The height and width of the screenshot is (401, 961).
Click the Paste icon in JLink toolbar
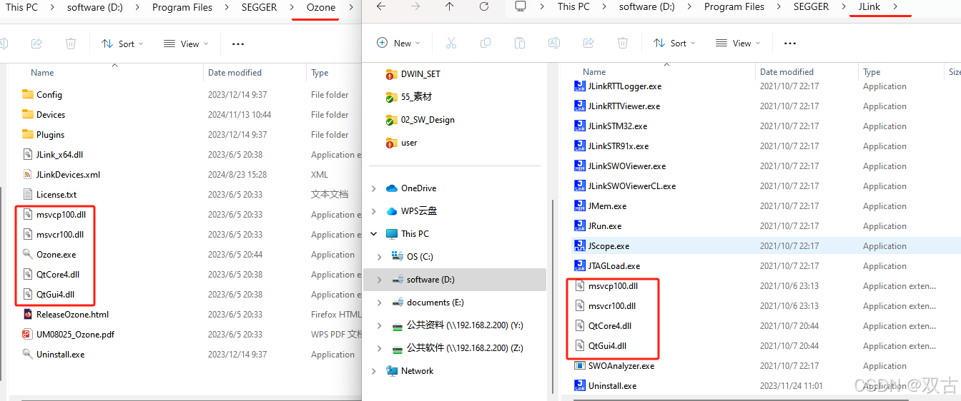coord(519,43)
